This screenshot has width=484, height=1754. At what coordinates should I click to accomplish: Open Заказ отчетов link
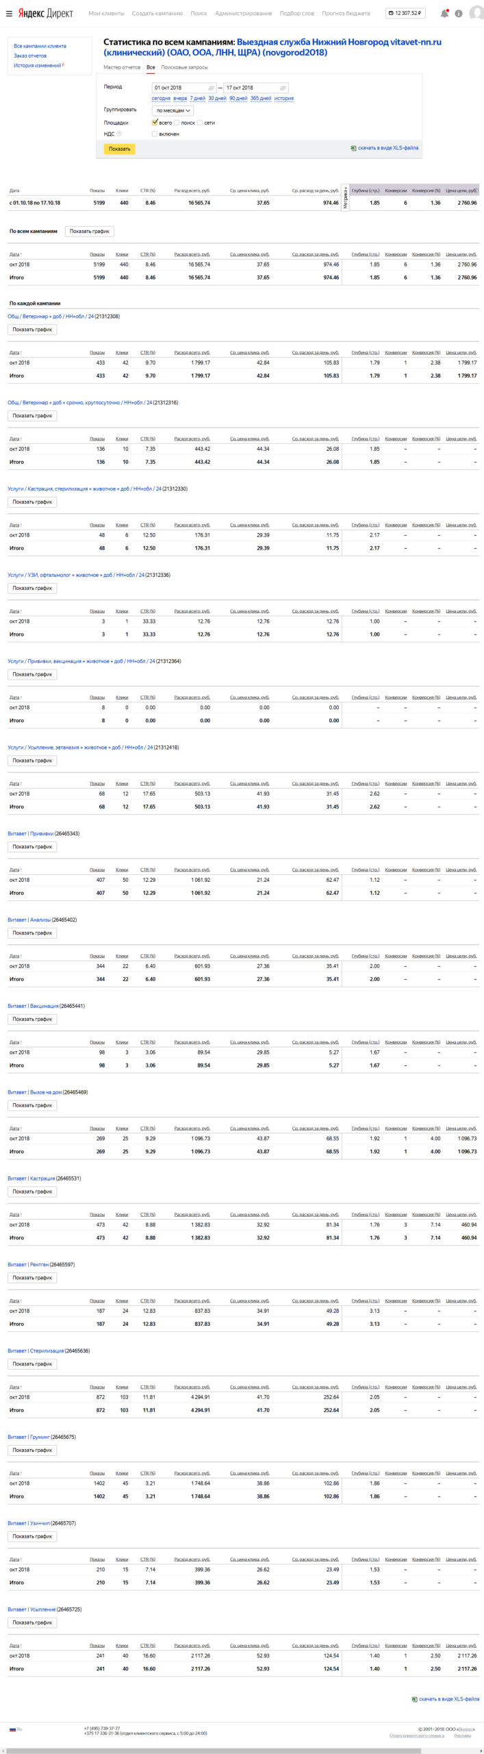tap(30, 55)
